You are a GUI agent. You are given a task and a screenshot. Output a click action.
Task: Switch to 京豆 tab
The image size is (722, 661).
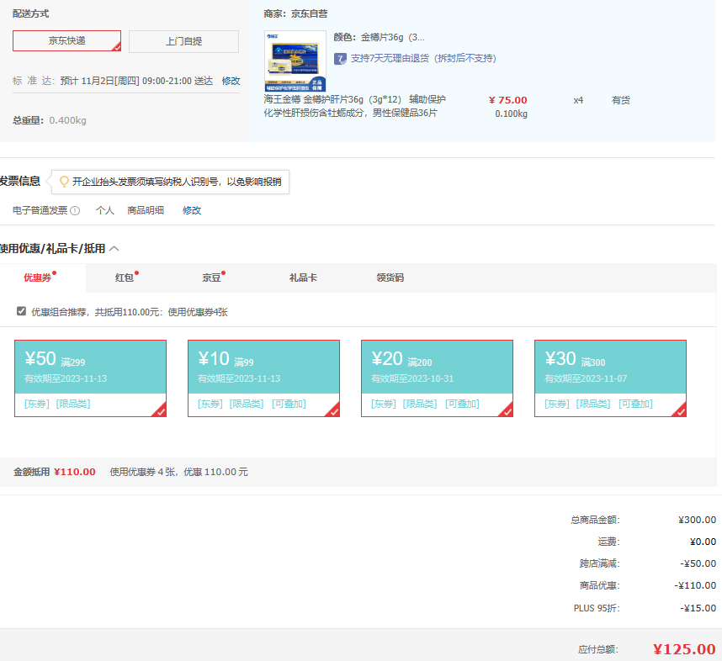coord(211,278)
